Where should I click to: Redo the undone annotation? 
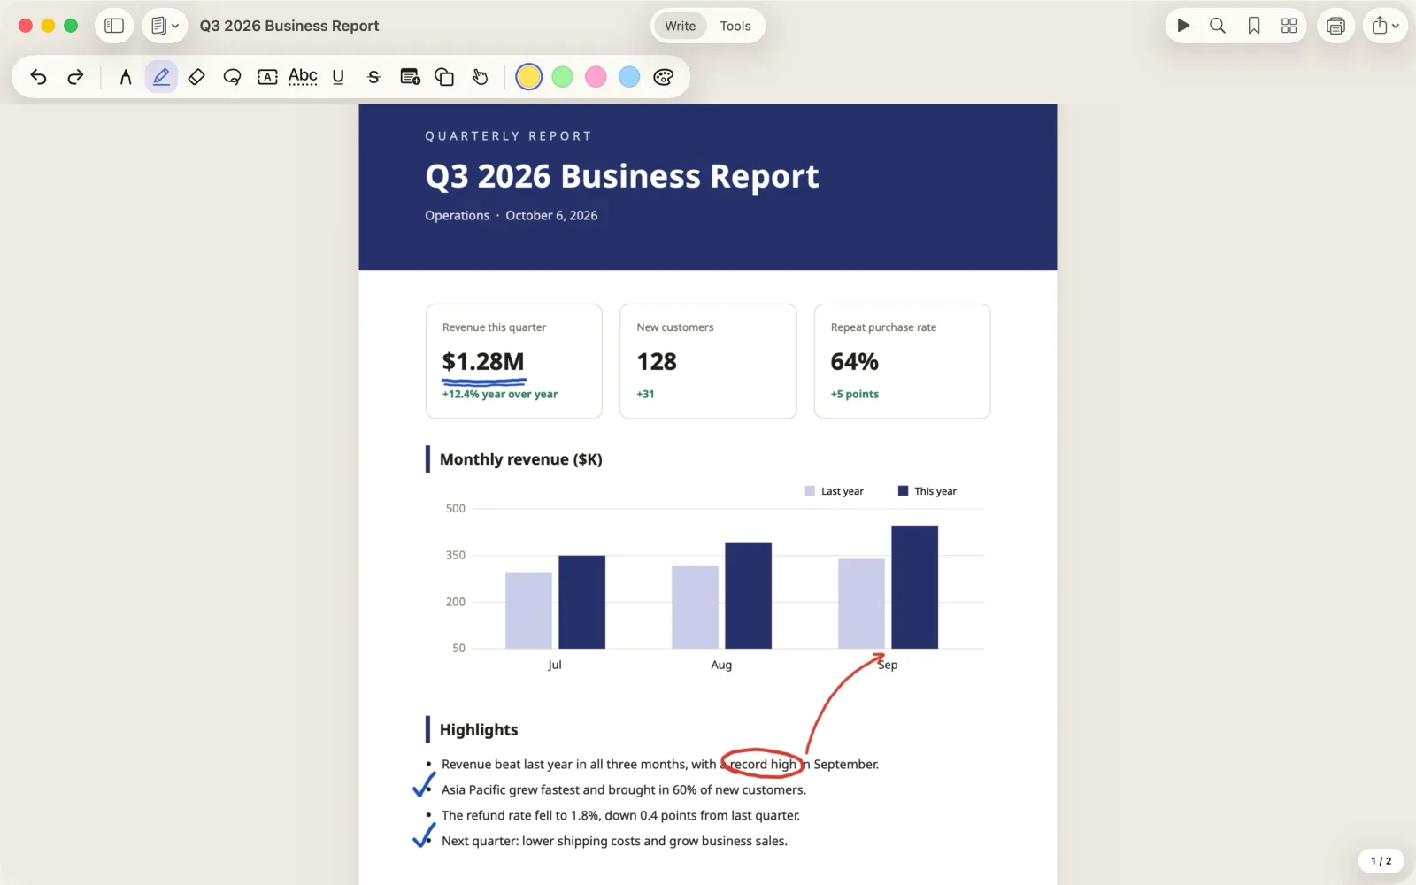pyautogui.click(x=75, y=77)
